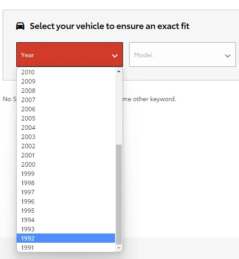Screen dimensions: 239x259
Task: Click the scrollbar down arrow in year list
Action: point(119,248)
